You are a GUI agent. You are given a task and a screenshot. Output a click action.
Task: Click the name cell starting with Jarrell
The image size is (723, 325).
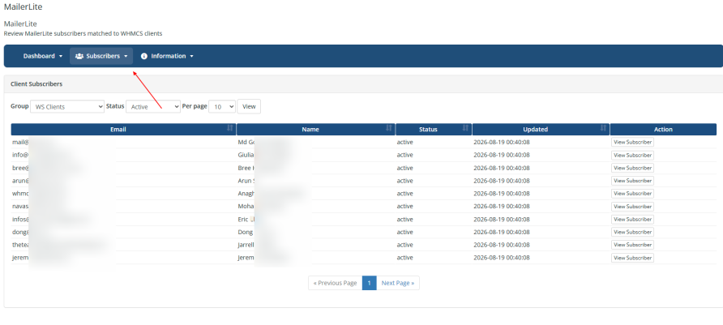(316, 245)
